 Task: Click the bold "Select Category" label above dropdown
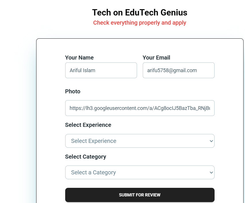[x=86, y=157]
